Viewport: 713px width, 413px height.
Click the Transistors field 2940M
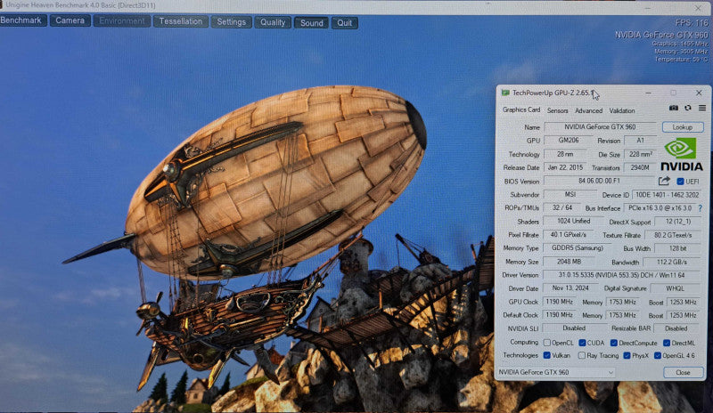(x=640, y=167)
